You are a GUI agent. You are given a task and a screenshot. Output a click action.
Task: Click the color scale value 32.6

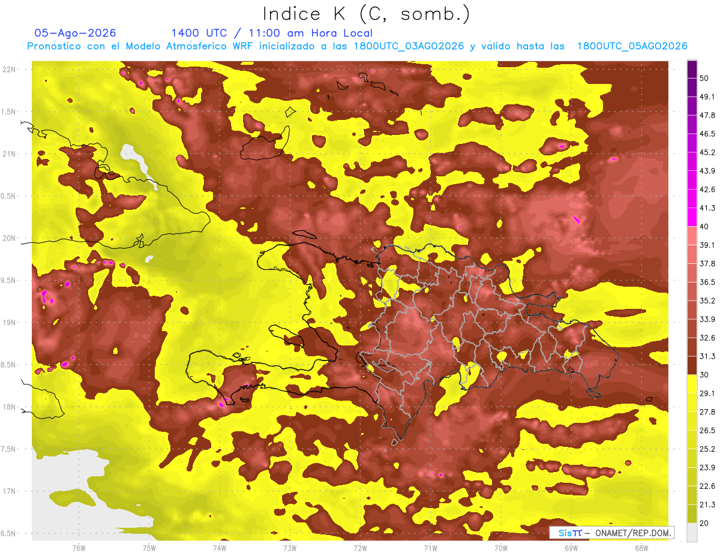[x=707, y=338]
